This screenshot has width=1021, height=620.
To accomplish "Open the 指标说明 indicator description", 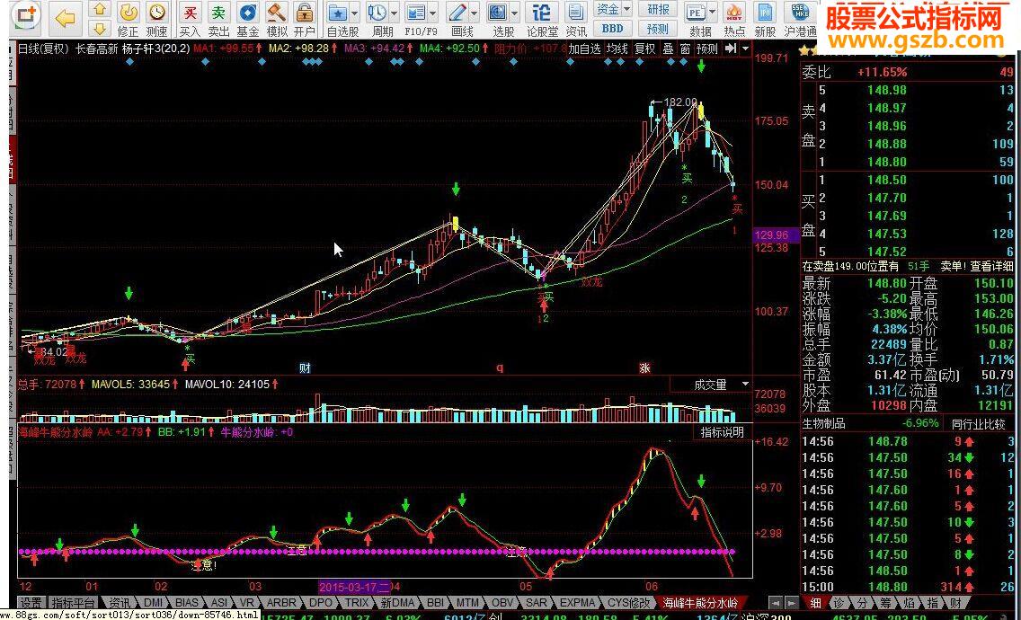I will point(722,432).
